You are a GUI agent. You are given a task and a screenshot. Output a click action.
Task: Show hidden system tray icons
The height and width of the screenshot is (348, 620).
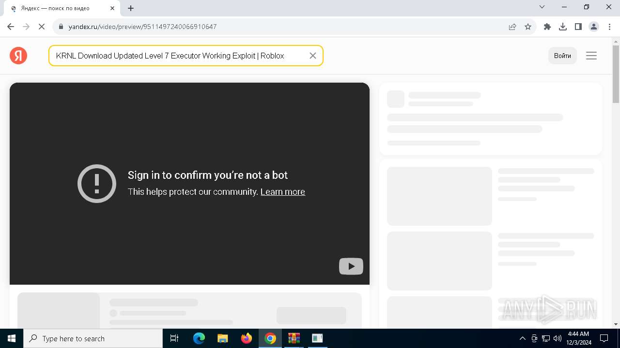522,338
